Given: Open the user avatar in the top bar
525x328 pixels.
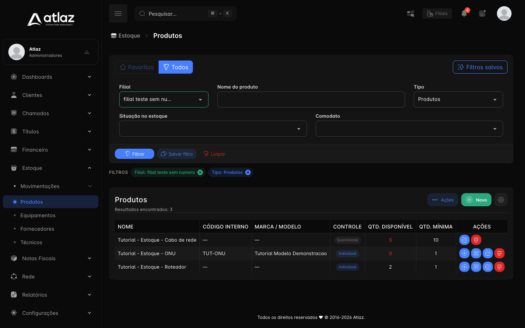Looking at the screenshot, I should coord(504,13).
